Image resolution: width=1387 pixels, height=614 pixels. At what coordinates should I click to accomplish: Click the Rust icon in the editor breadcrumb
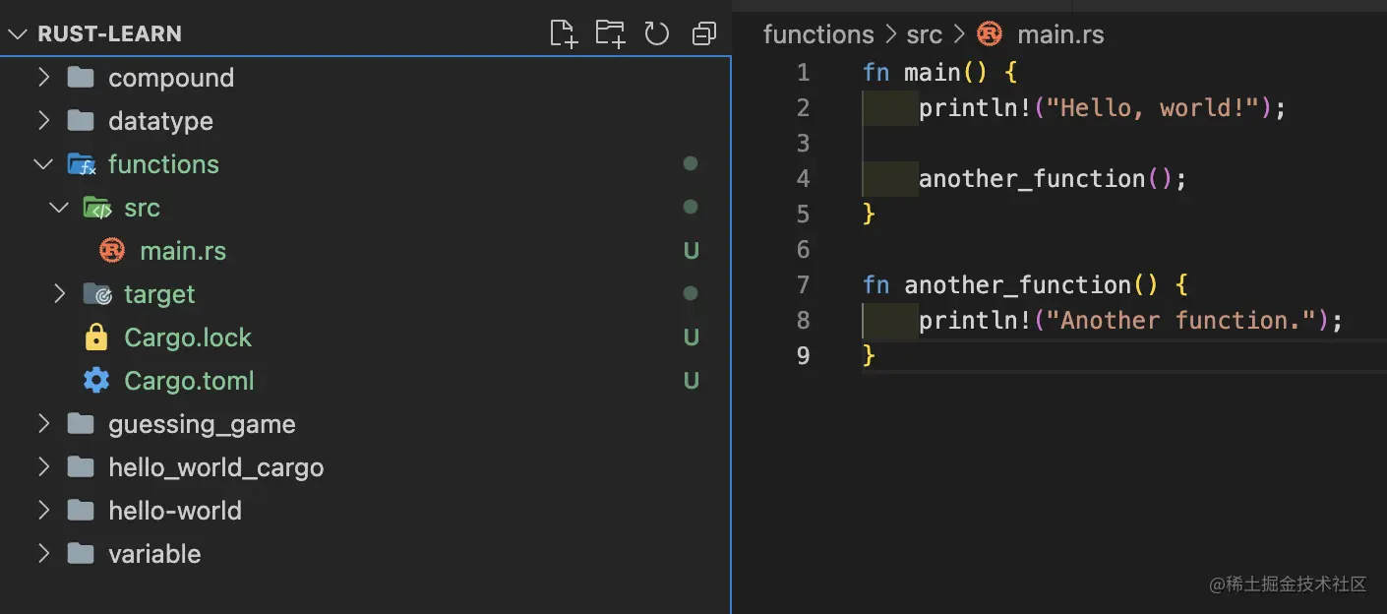[989, 34]
